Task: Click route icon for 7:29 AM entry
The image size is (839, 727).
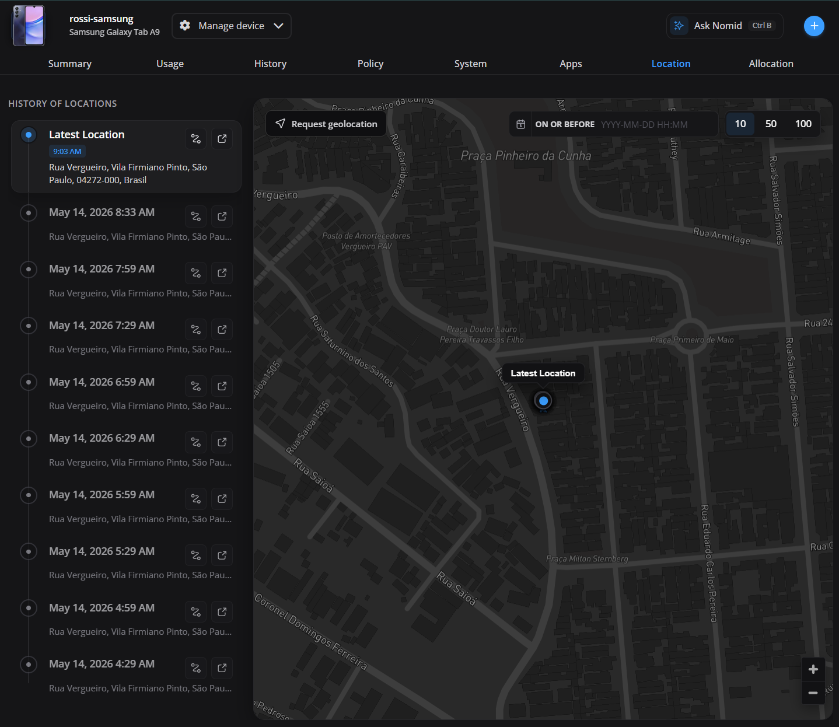Action: [x=196, y=330]
